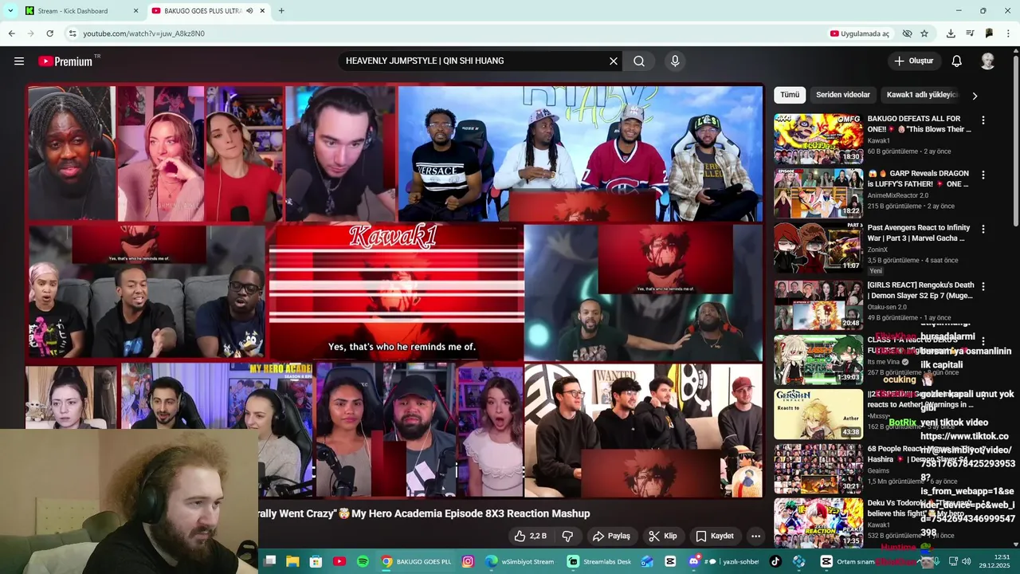Open options for BAKUGO DEFEATS ALL FOR ONE video
The image size is (1020, 574).
pyautogui.click(x=983, y=120)
